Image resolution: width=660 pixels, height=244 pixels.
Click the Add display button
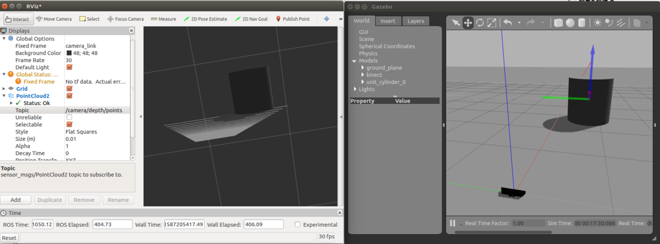[x=16, y=200]
